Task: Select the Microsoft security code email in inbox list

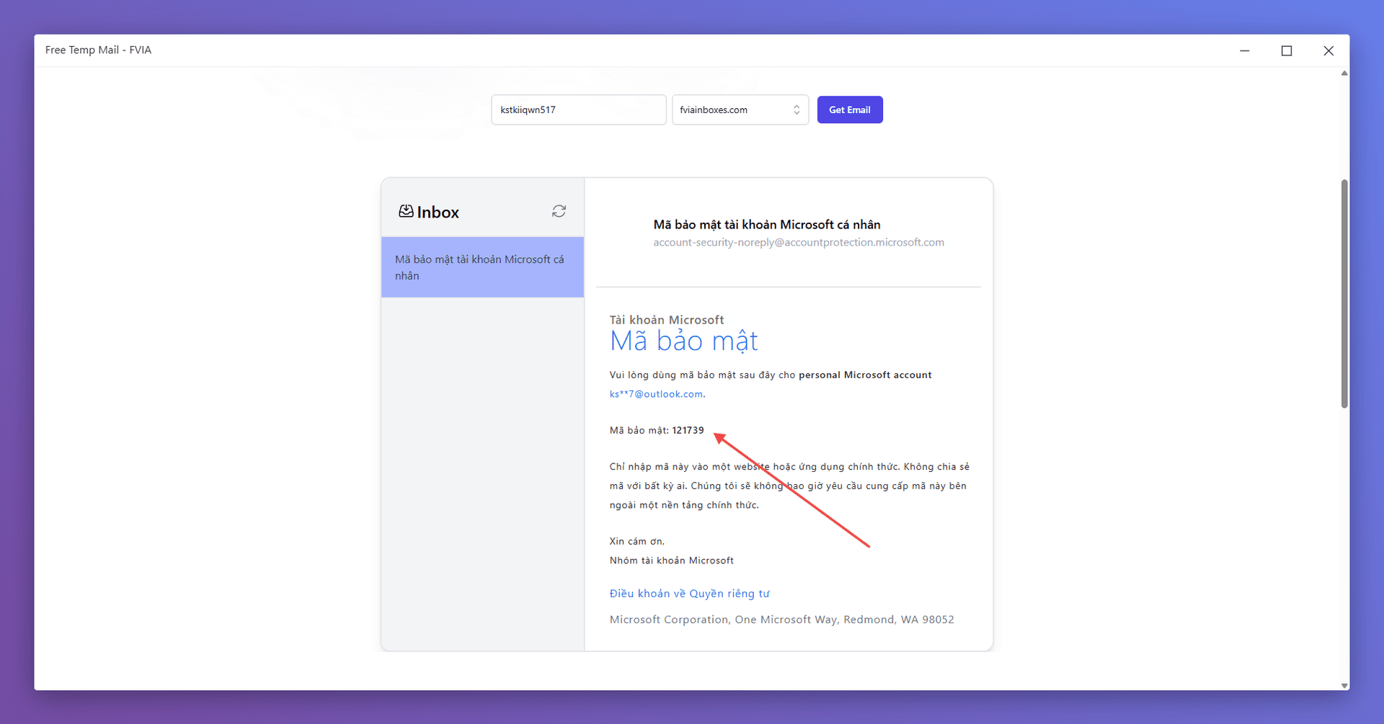Action: click(482, 267)
